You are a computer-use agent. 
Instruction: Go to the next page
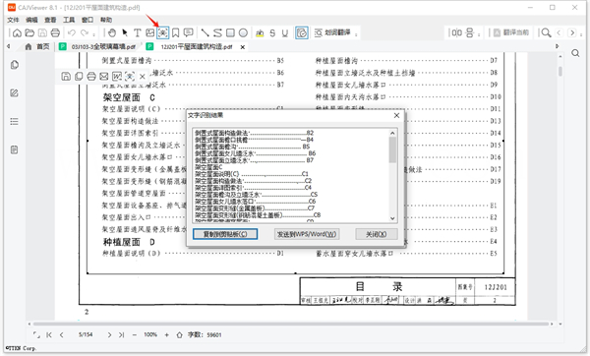[x=109, y=335]
